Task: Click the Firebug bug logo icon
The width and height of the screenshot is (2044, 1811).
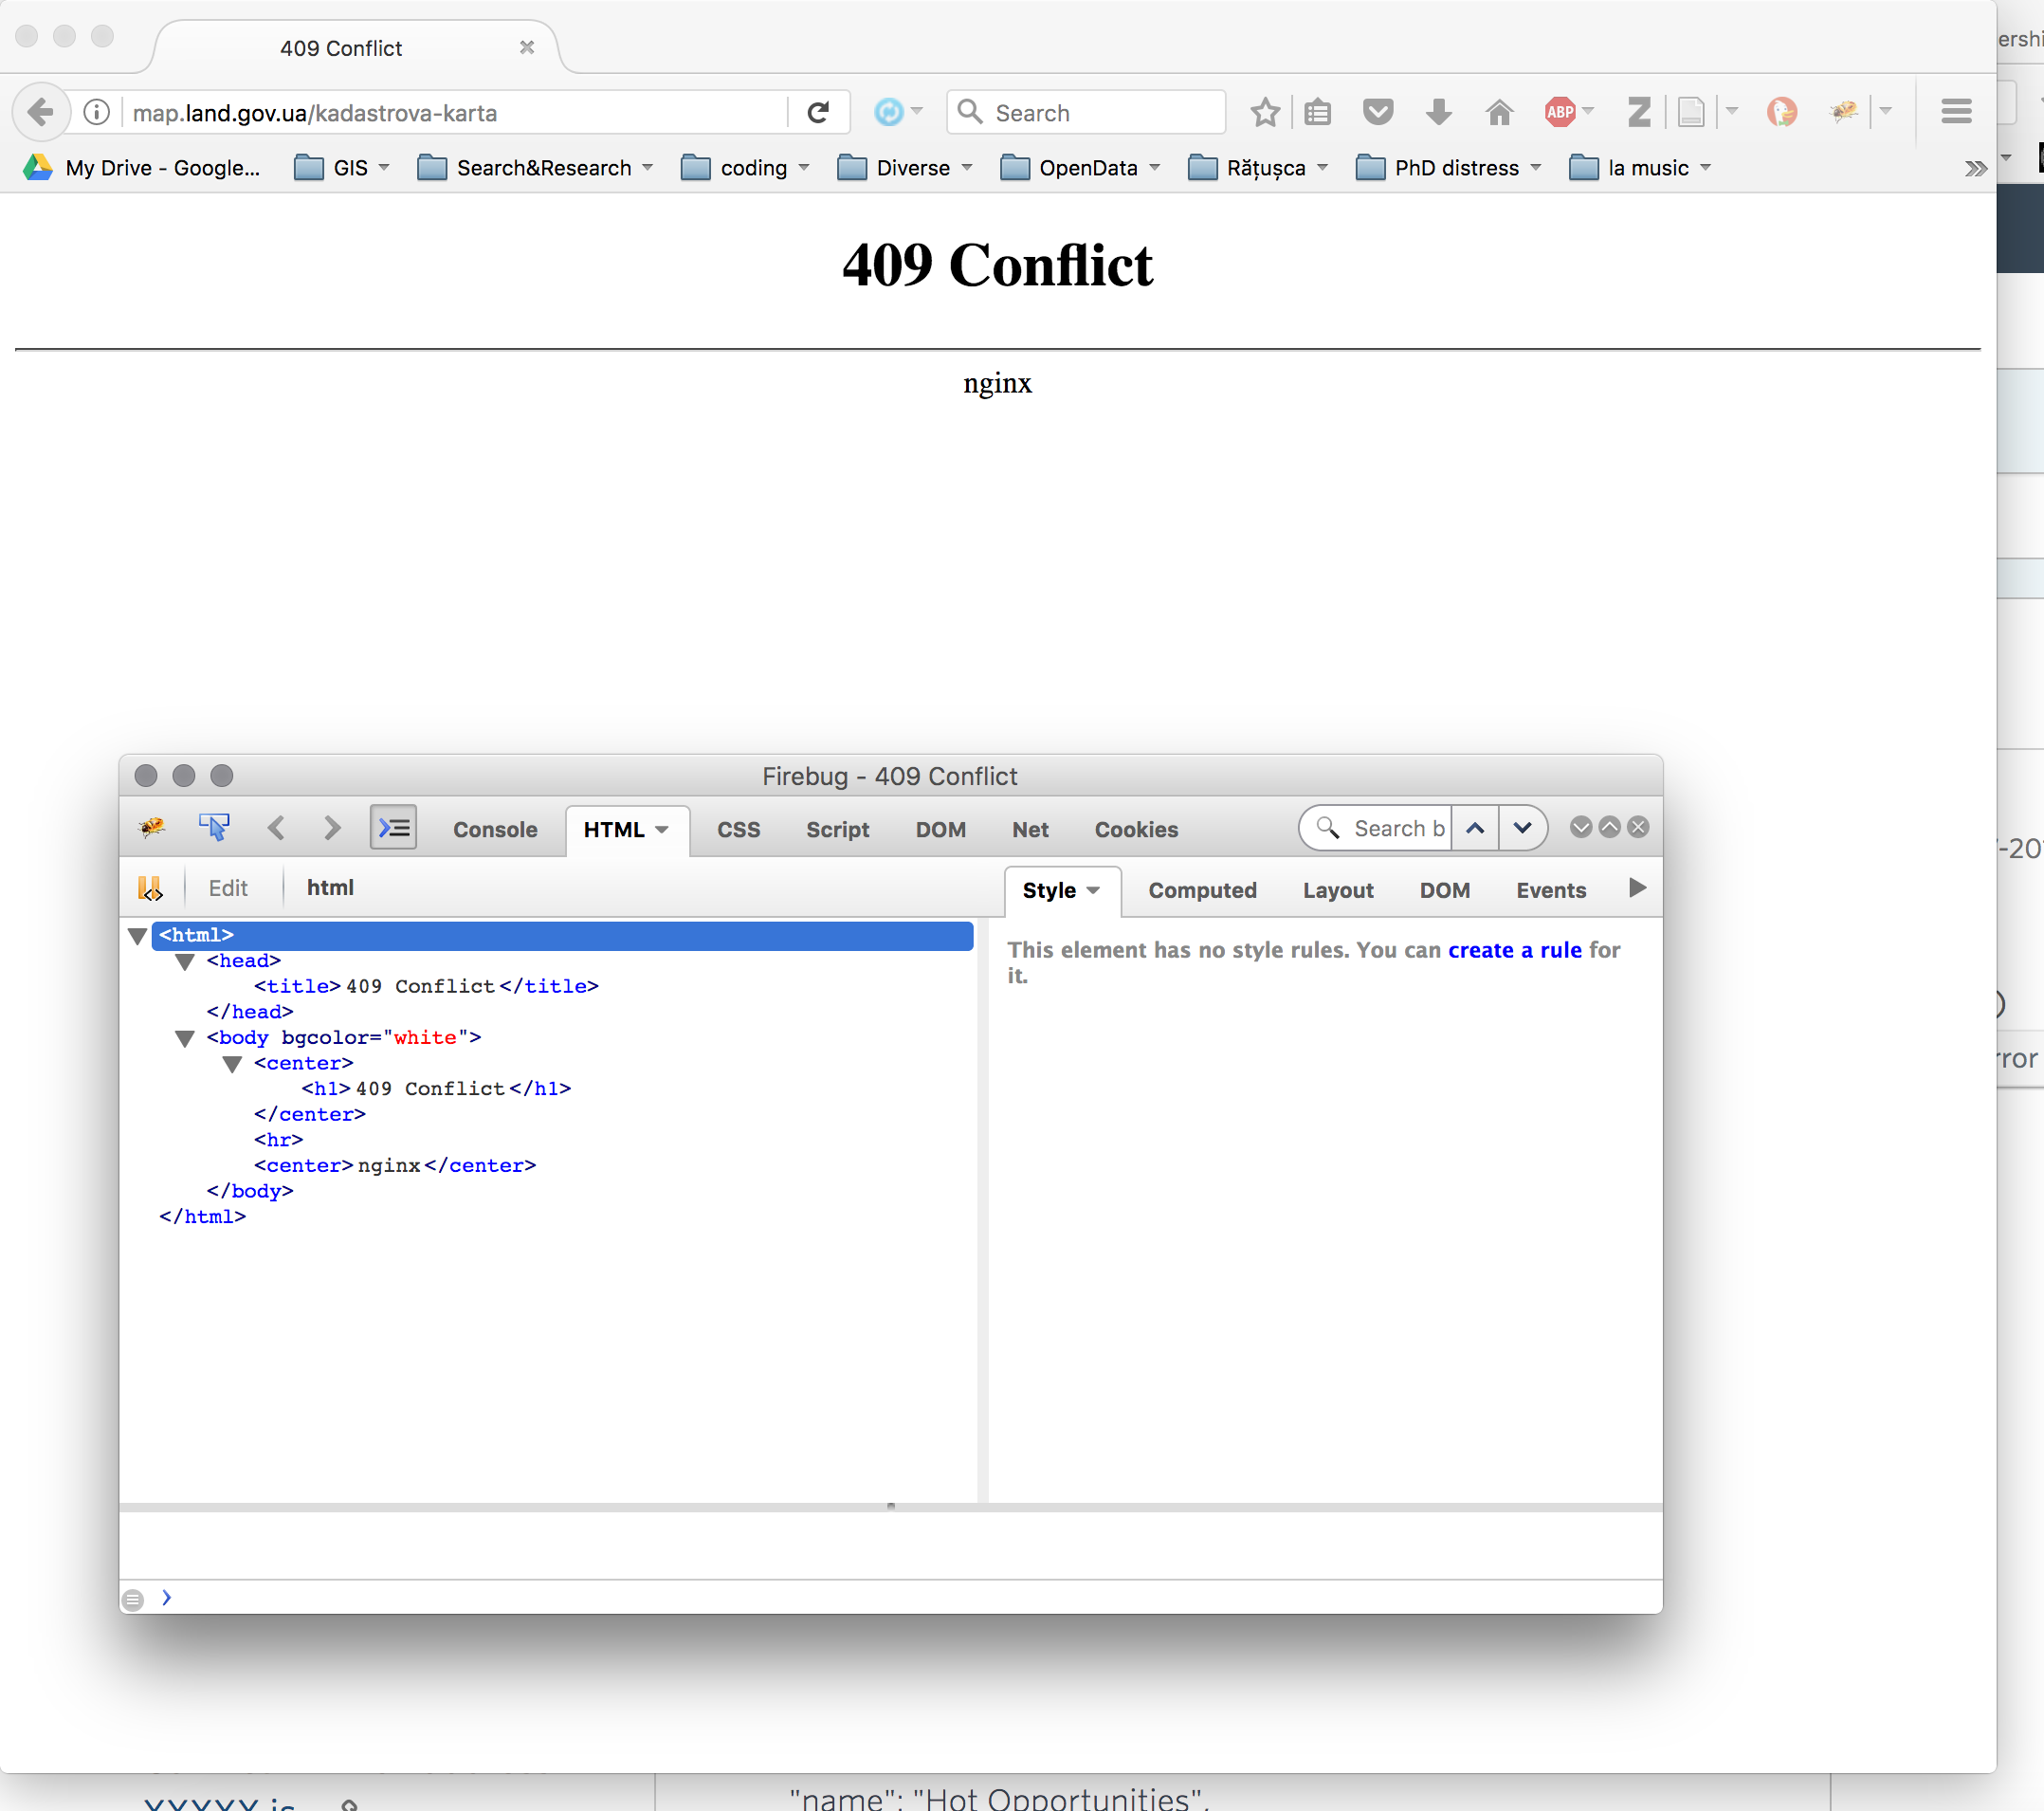Action: [152, 827]
